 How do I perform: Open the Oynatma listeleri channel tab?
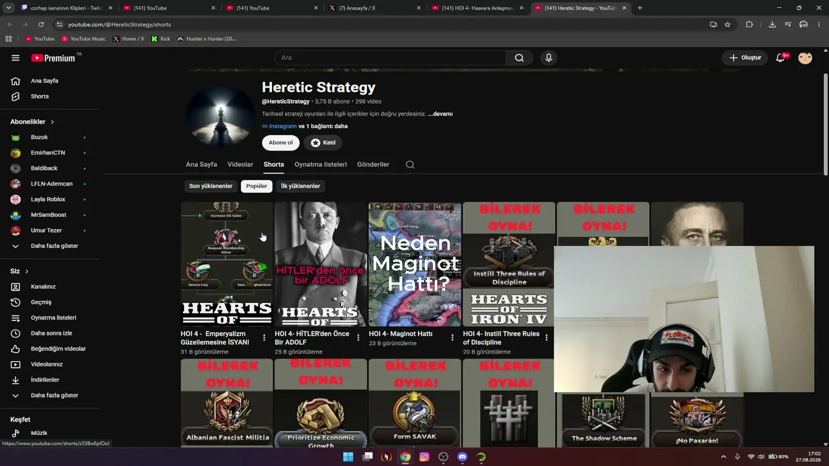pyautogui.click(x=321, y=164)
